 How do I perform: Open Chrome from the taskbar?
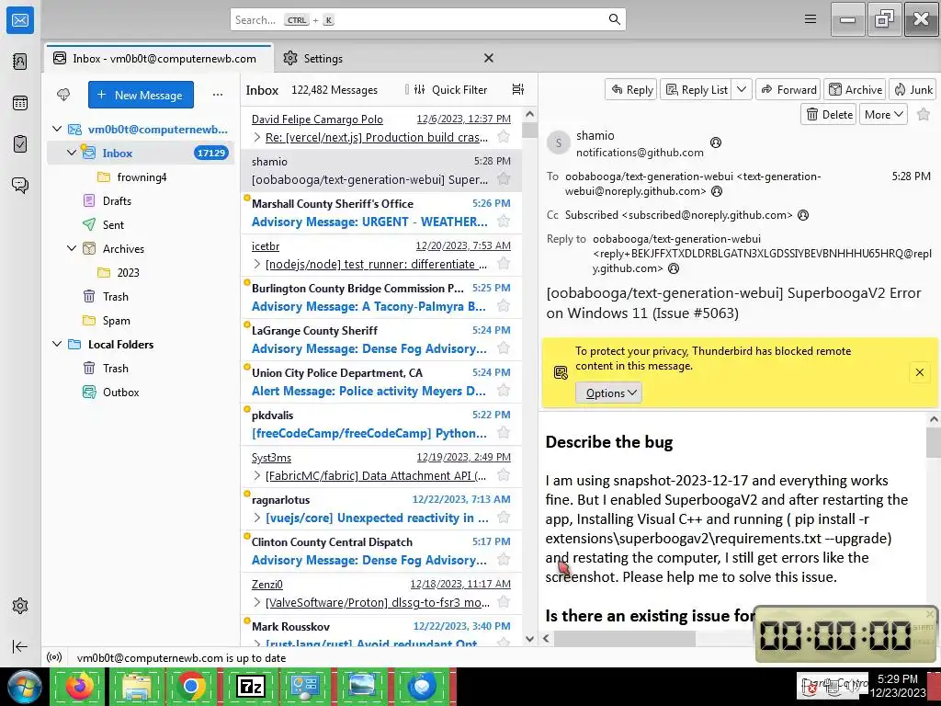tap(191, 686)
